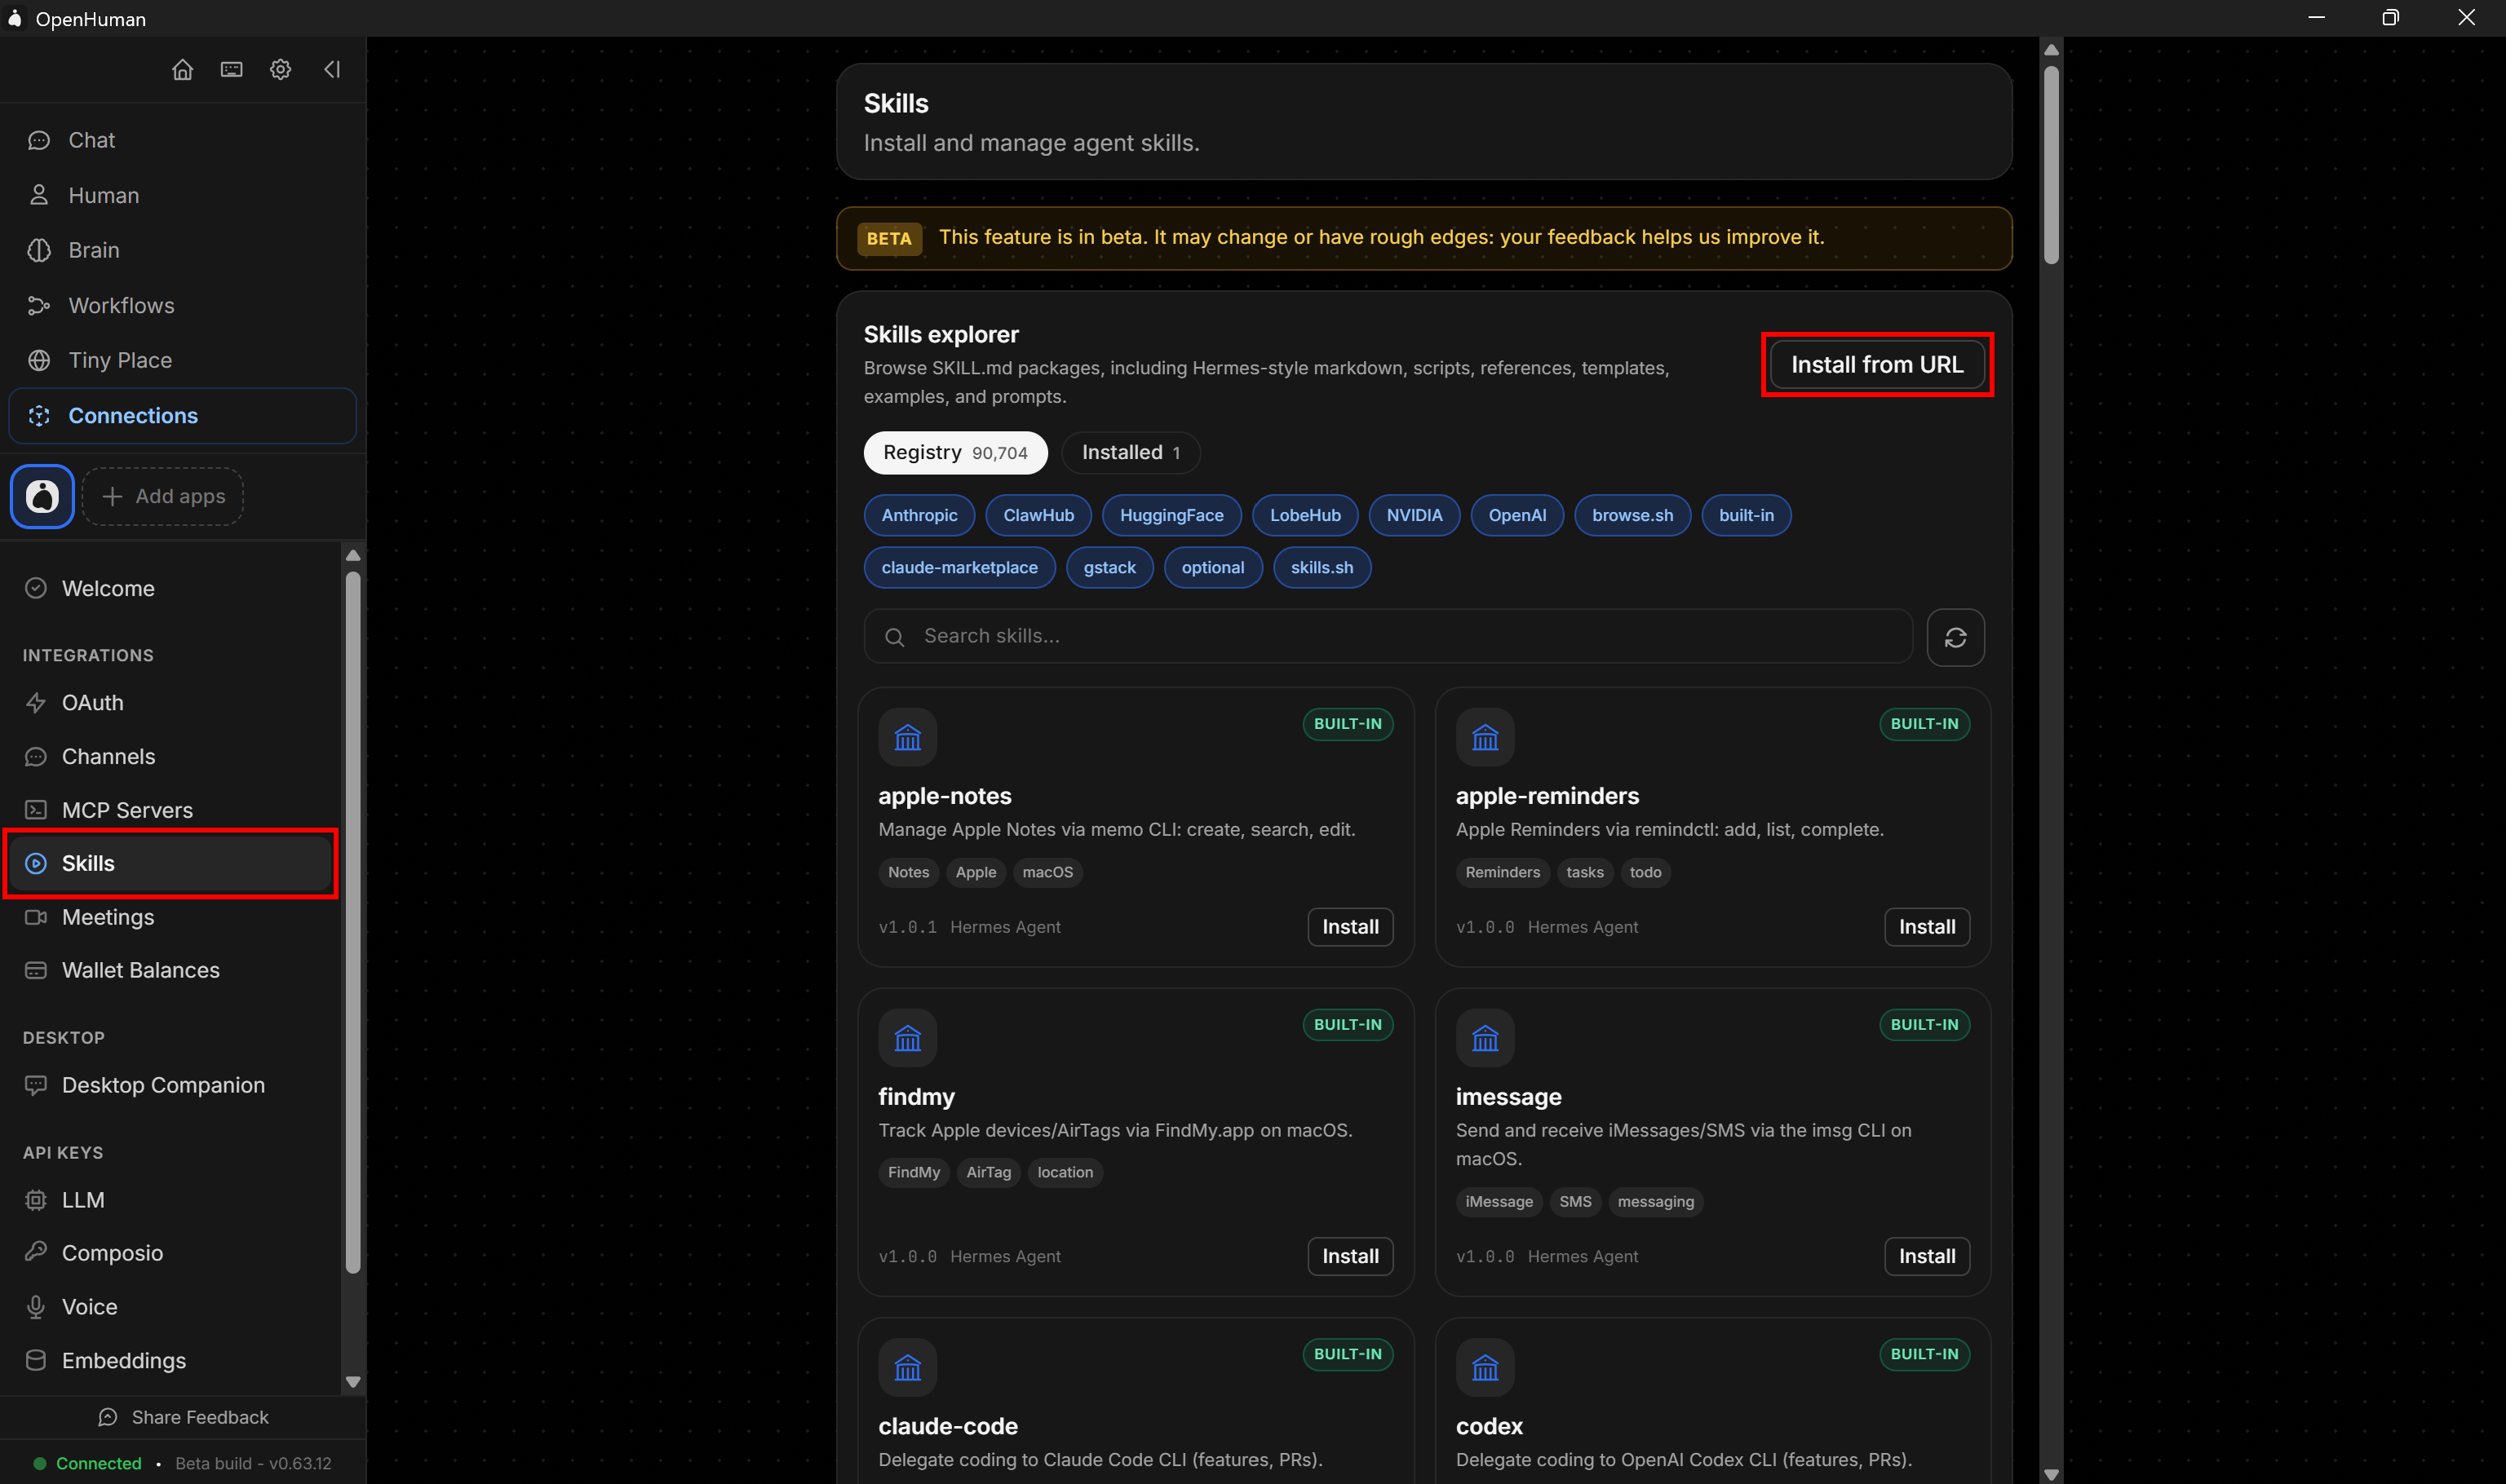Click the macOS tag on apple-notes
This screenshot has width=2506, height=1484.
[1047, 872]
